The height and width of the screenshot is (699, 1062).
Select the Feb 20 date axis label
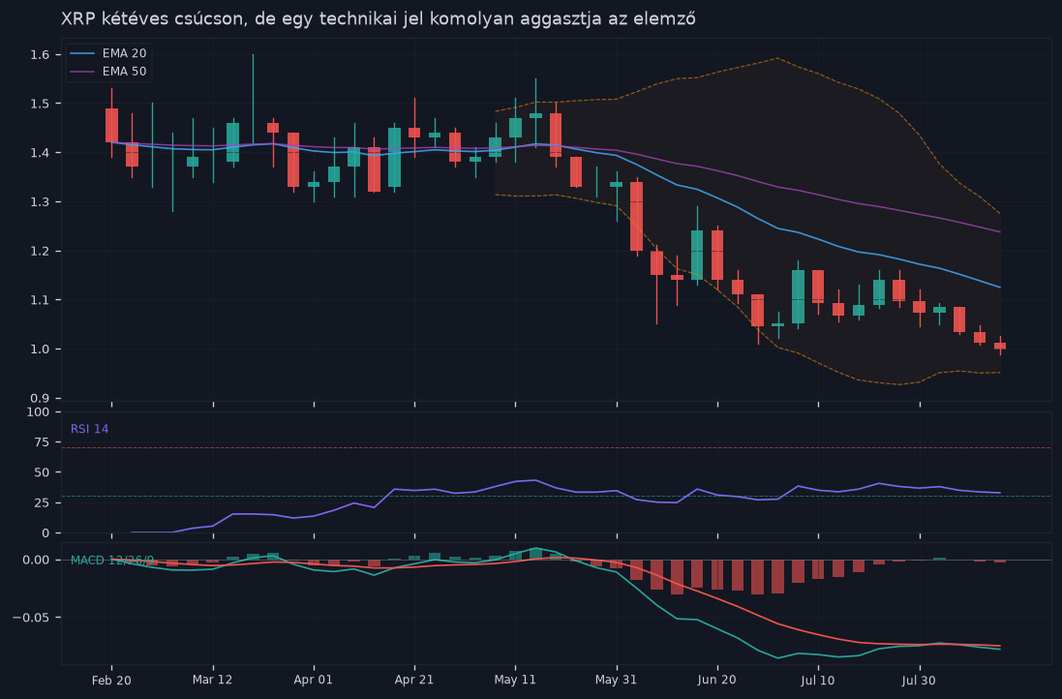tap(111, 680)
